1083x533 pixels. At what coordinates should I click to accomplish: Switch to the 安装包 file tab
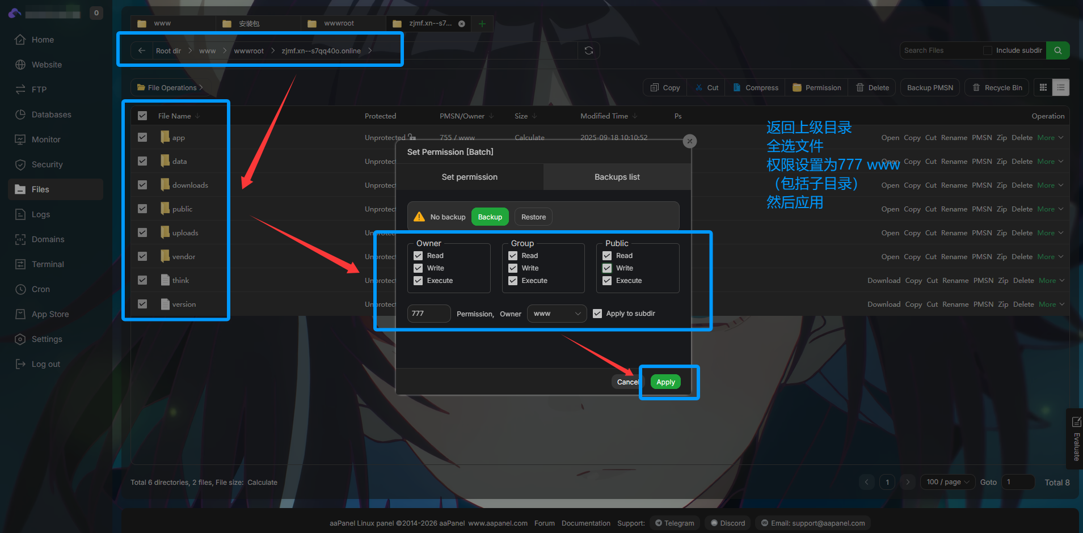click(x=258, y=23)
